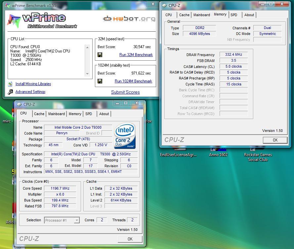Open Install Missing Libraries link
The image size is (294, 249).
[x=33, y=84]
